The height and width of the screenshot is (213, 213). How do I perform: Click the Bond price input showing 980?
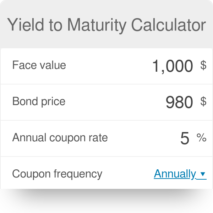click(179, 102)
